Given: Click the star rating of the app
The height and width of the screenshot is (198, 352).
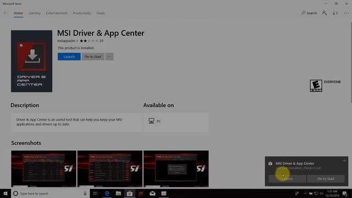Looking at the screenshot, I should click(89, 41).
